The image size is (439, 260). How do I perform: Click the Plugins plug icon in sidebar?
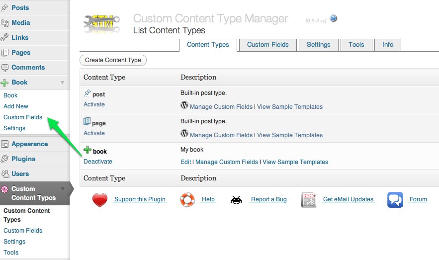4,159
